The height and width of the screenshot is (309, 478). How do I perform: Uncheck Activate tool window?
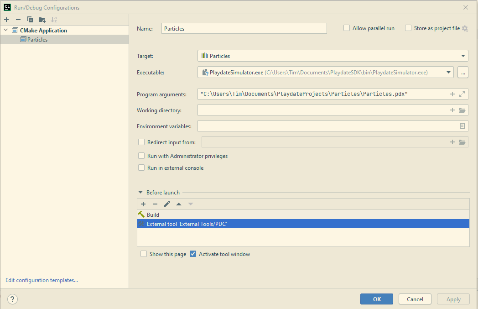pyautogui.click(x=193, y=254)
